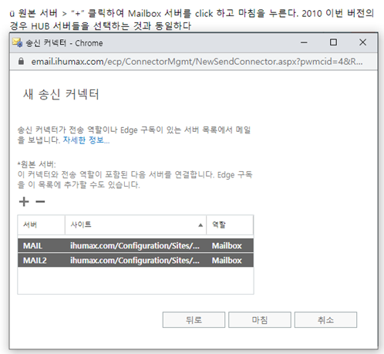Click the URL in the address bar
Screen dimensions: 384x354
click(x=197, y=62)
